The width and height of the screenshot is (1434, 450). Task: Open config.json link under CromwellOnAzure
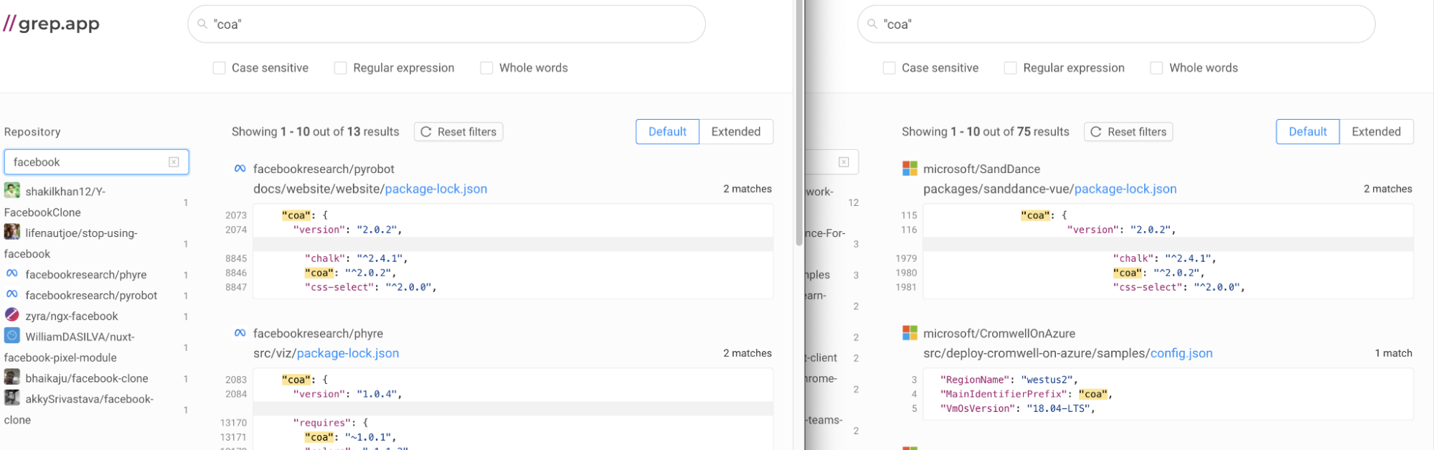[1181, 353]
